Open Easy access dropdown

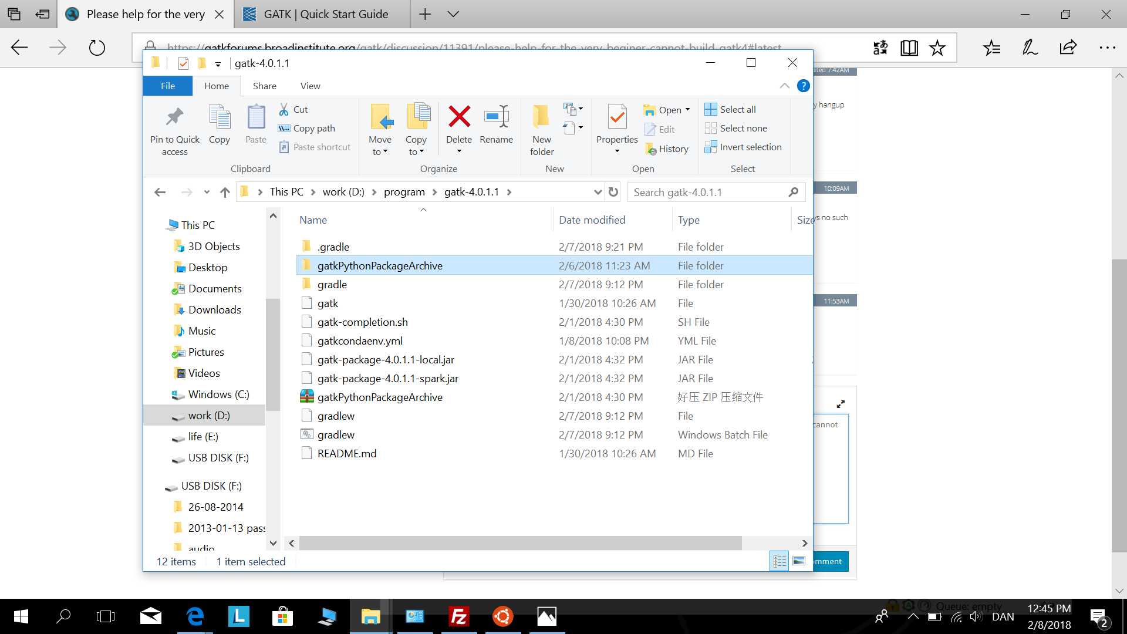pyautogui.click(x=573, y=127)
